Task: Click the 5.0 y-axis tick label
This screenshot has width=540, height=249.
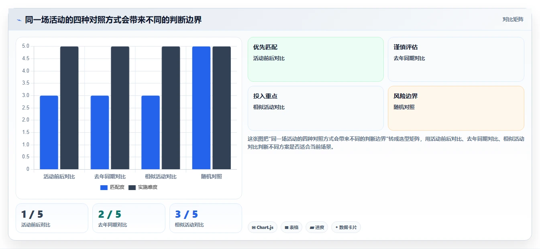Action: [x=25, y=46]
